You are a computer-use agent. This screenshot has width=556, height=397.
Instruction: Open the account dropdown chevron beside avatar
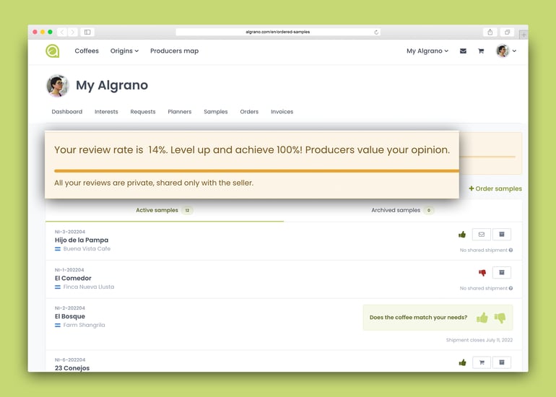[514, 51]
